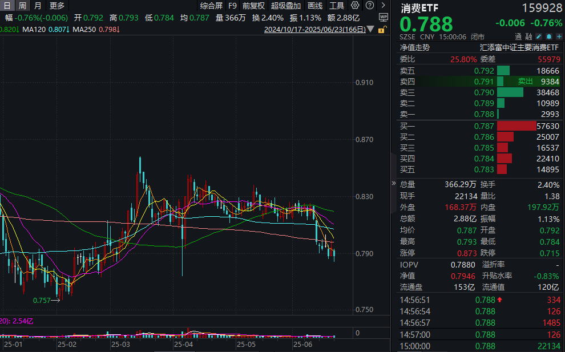Screen dimensions: 565x352
Task: Switch to the 周 weekly tab
Action: (21, 5)
